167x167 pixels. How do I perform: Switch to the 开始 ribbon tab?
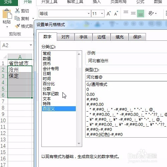(28, 2)
